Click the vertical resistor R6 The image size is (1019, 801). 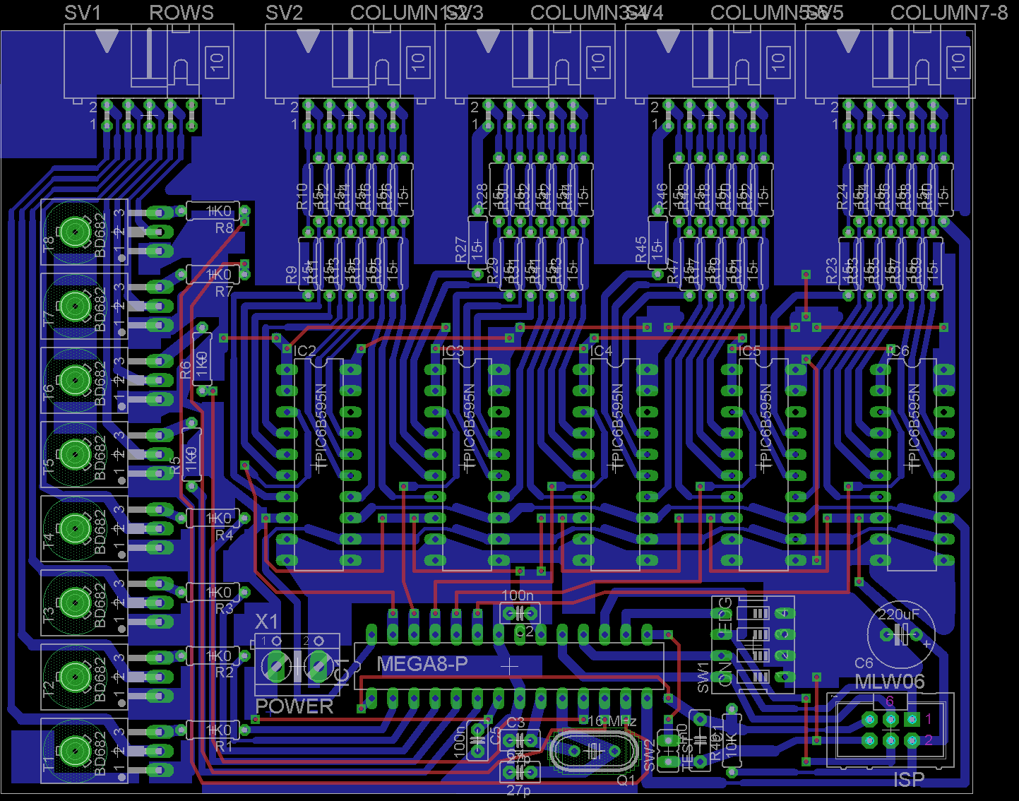pyautogui.click(x=202, y=359)
